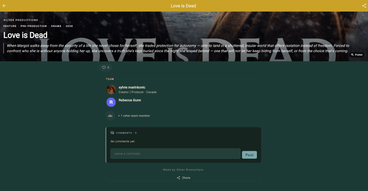Select the PRE-PRODUCTION status tag

click(33, 26)
